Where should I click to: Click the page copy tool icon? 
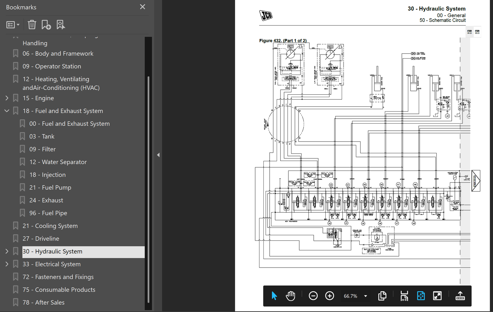coord(382,296)
